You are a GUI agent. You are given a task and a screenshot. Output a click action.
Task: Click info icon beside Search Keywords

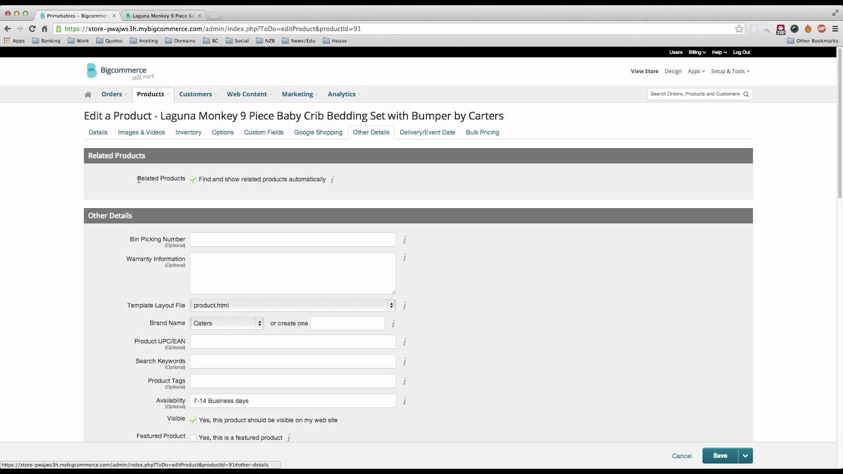(x=404, y=361)
